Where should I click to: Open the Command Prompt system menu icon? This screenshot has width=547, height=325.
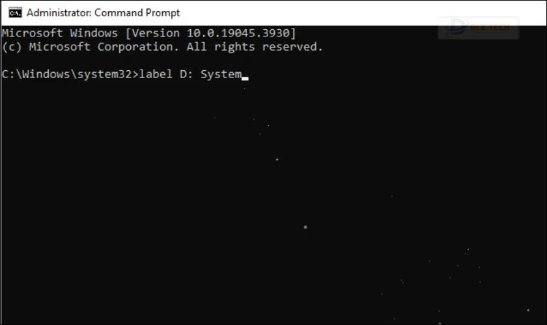click(x=15, y=12)
